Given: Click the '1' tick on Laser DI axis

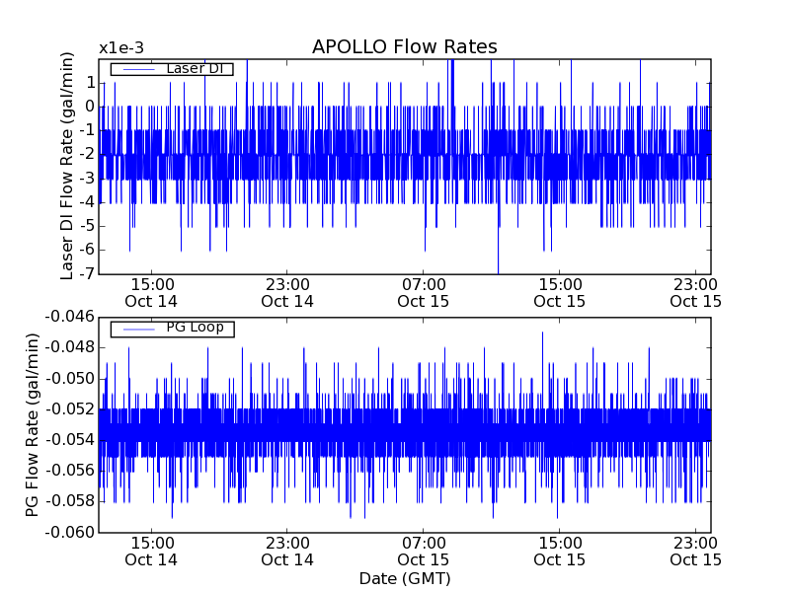Looking at the screenshot, I should pyautogui.click(x=90, y=82).
